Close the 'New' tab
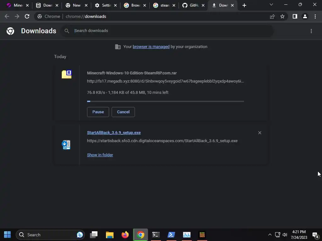Screen dimensions: 322x241 86,5
